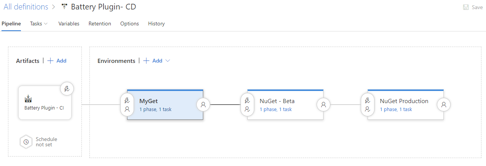Open post-deployment conditions for MyGet environment
Screen dimensions: 486x166
203,105
